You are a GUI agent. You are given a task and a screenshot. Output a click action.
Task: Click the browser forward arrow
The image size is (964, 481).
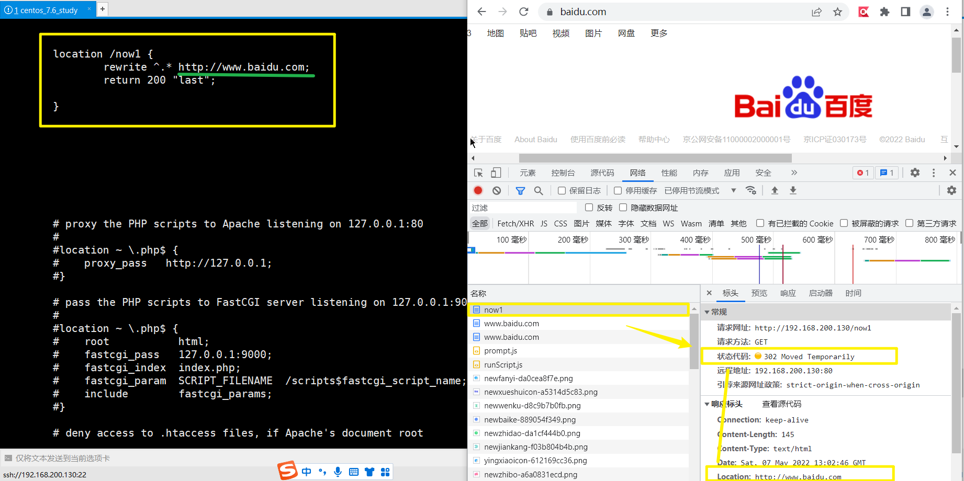pyautogui.click(x=502, y=12)
